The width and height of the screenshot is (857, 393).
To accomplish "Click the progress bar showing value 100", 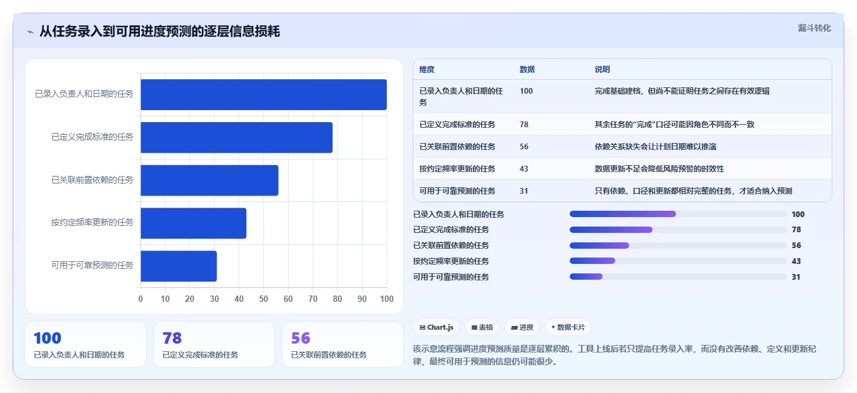I will pos(678,214).
